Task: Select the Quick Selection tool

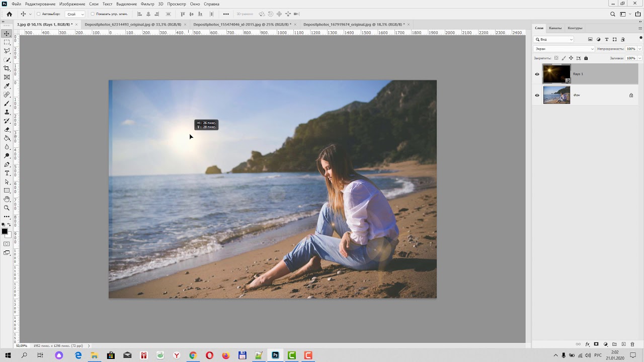Action: coord(7,60)
